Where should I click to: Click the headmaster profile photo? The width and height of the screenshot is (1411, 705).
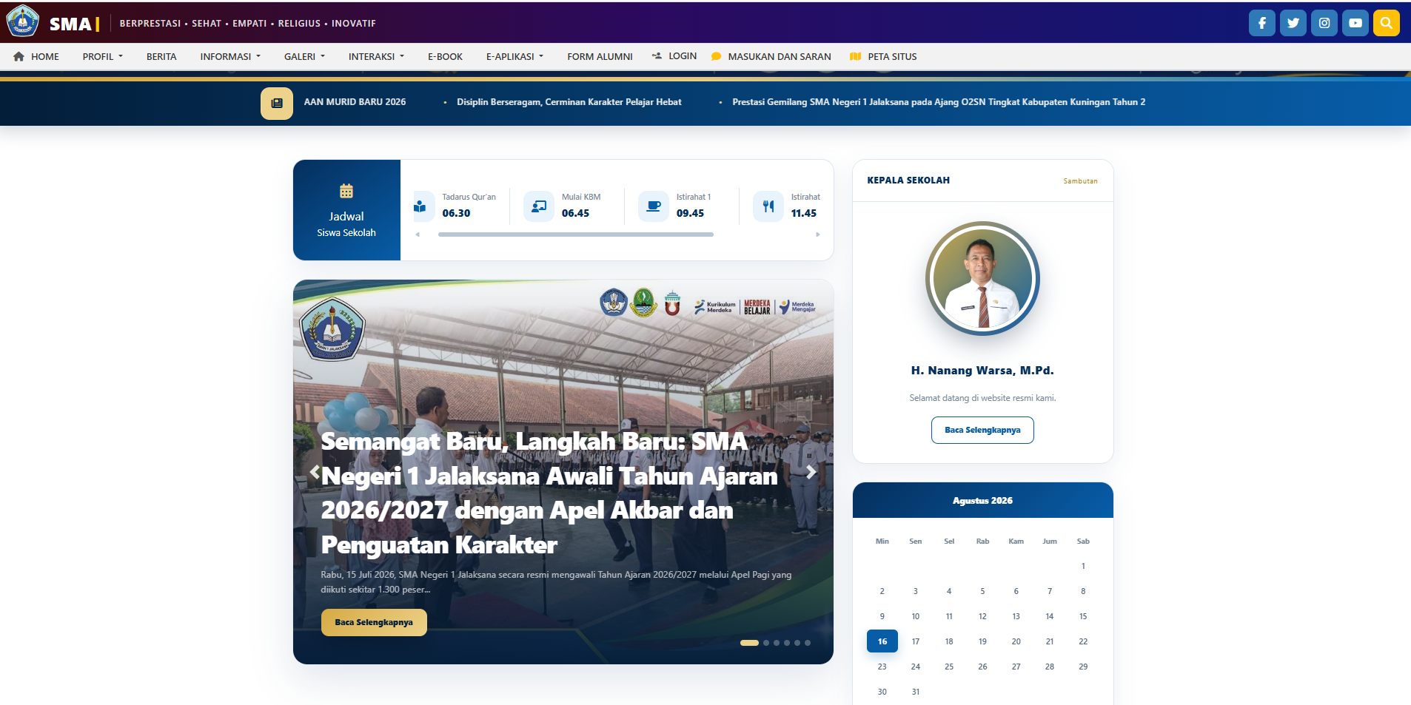click(x=982, y=278)
